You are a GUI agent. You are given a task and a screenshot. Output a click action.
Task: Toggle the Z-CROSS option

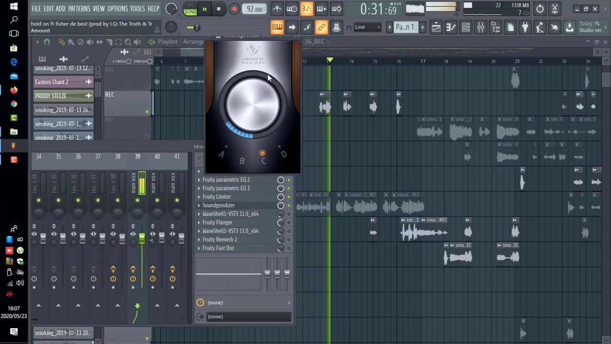(129, 61)
